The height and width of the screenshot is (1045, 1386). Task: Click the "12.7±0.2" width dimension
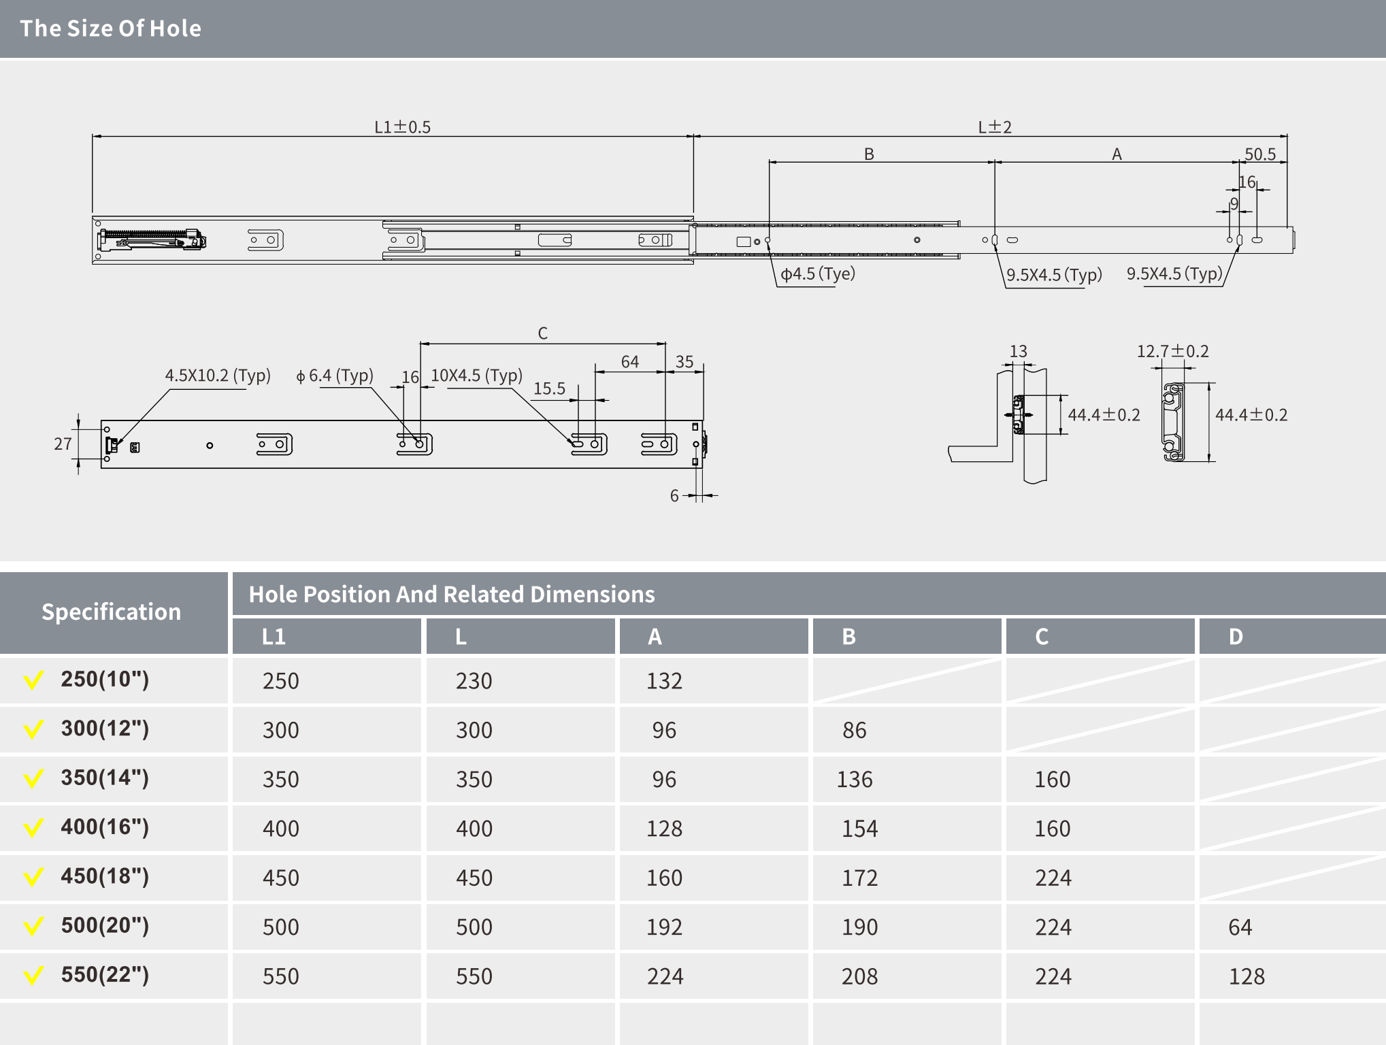tap(1173, 352)
